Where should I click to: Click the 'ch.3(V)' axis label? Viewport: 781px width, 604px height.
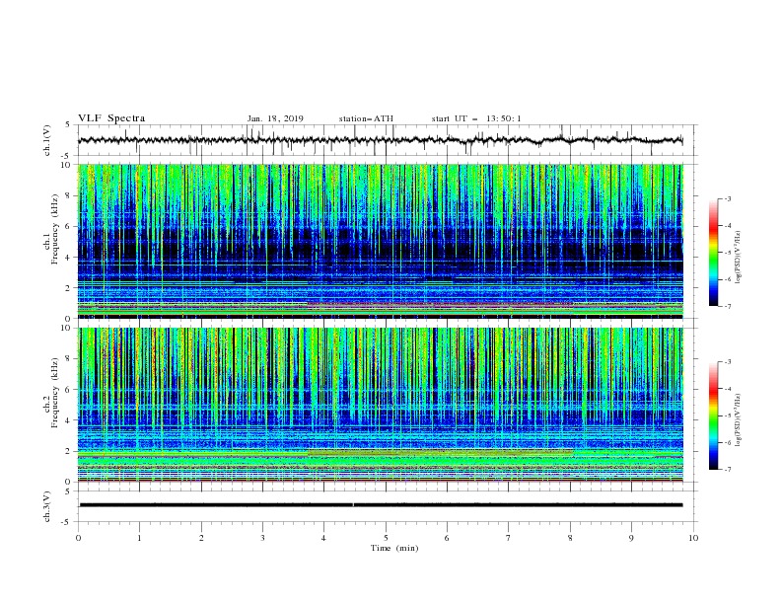pos(46,506)
